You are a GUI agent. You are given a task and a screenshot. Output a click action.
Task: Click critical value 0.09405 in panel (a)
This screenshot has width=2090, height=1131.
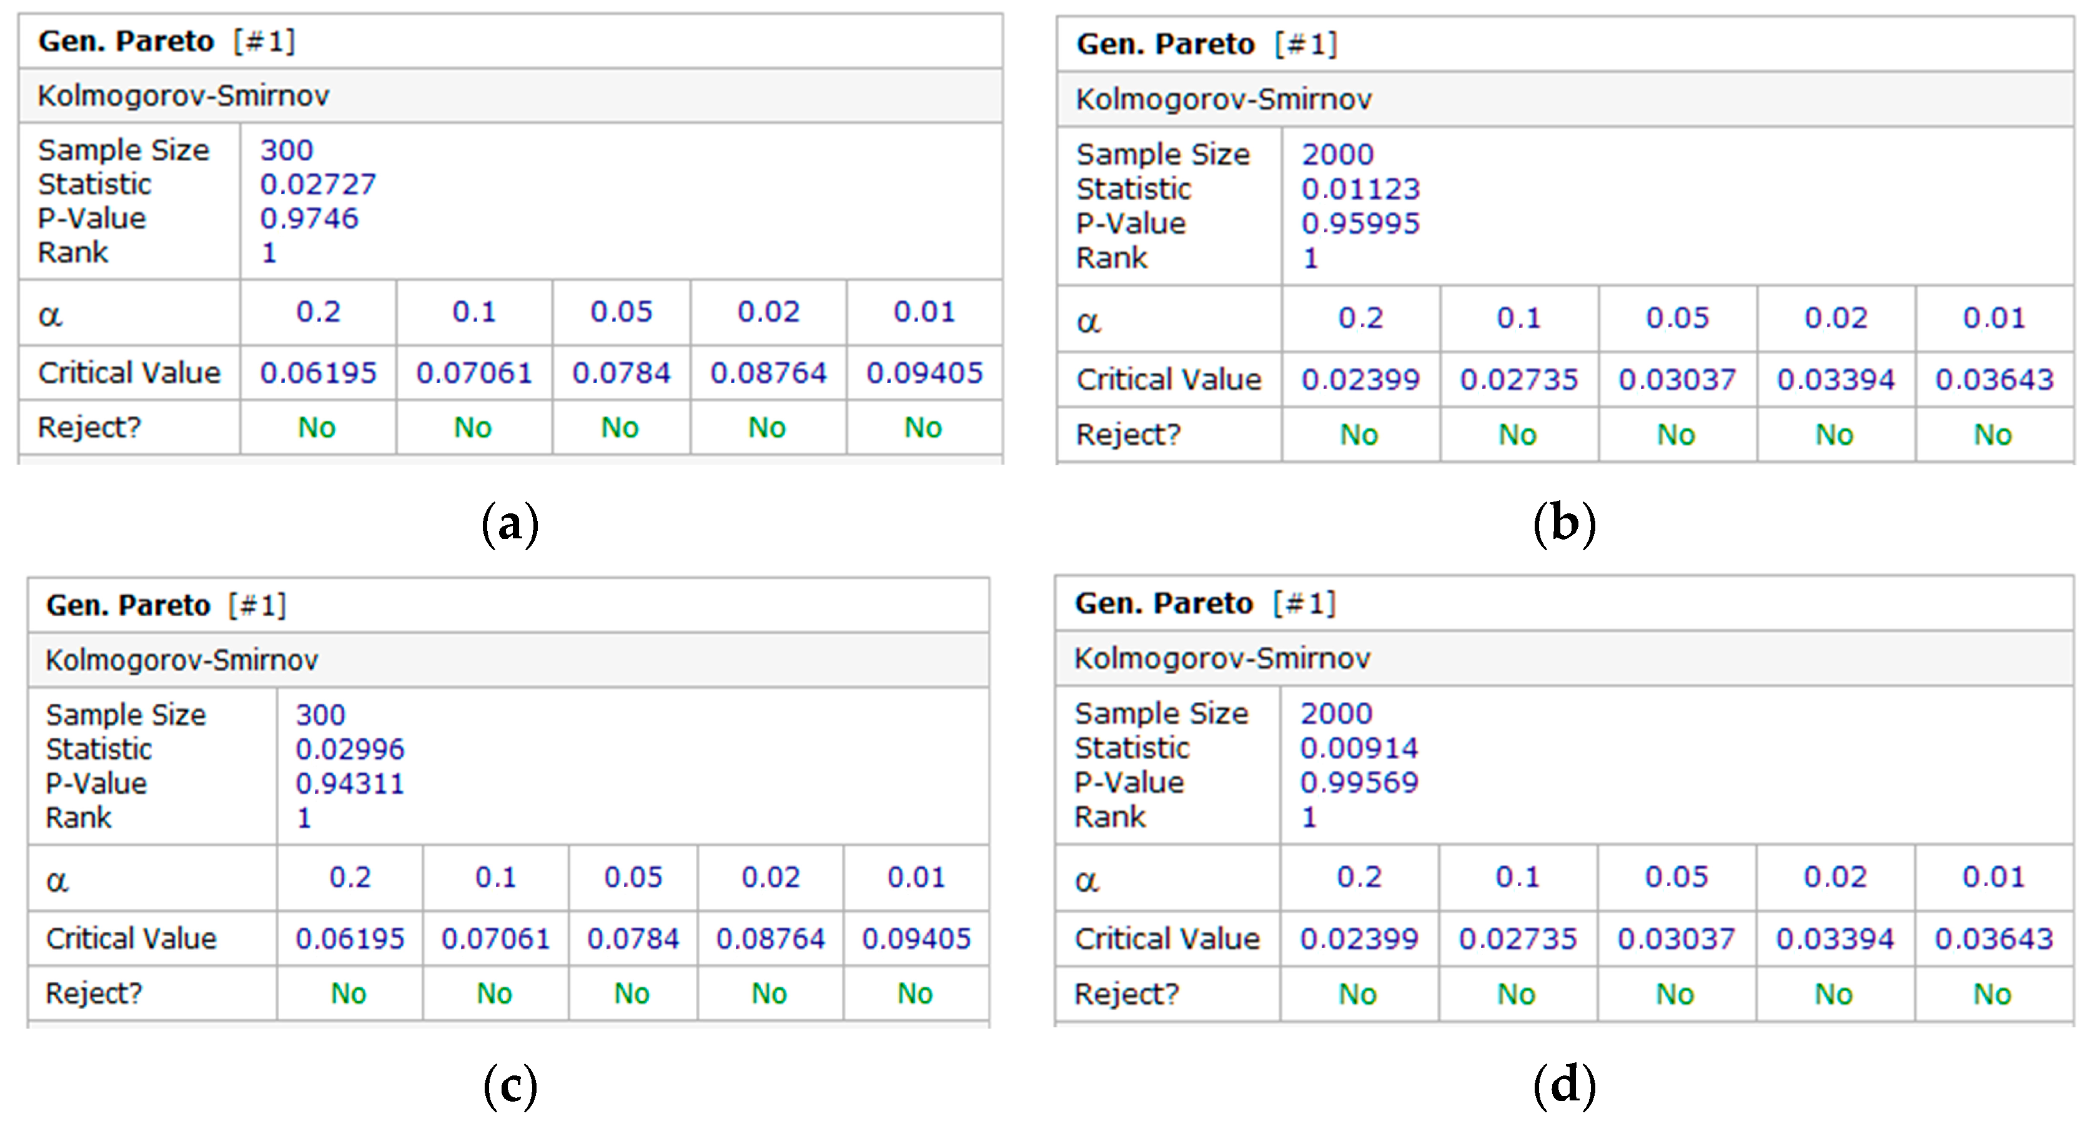tap(924, 373)
